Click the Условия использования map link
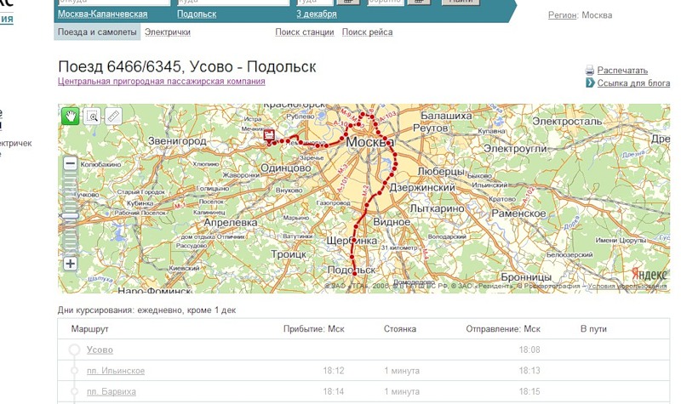The height and width of the screenshot is (404, 681). coord(627,286)
